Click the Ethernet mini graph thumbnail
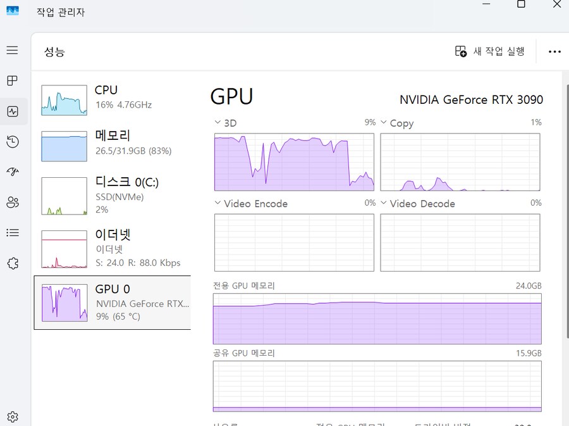 (64, 249)
